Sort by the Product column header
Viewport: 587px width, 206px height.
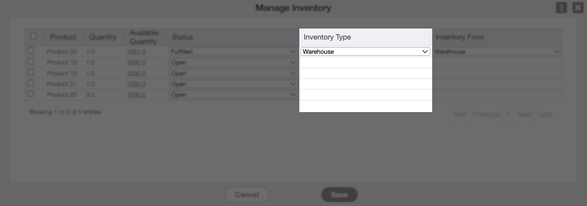click(63, 37)
